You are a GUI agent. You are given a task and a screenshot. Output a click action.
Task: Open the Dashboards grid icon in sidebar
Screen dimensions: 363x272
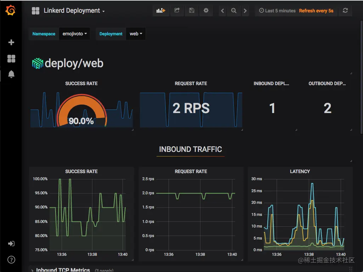11,59
